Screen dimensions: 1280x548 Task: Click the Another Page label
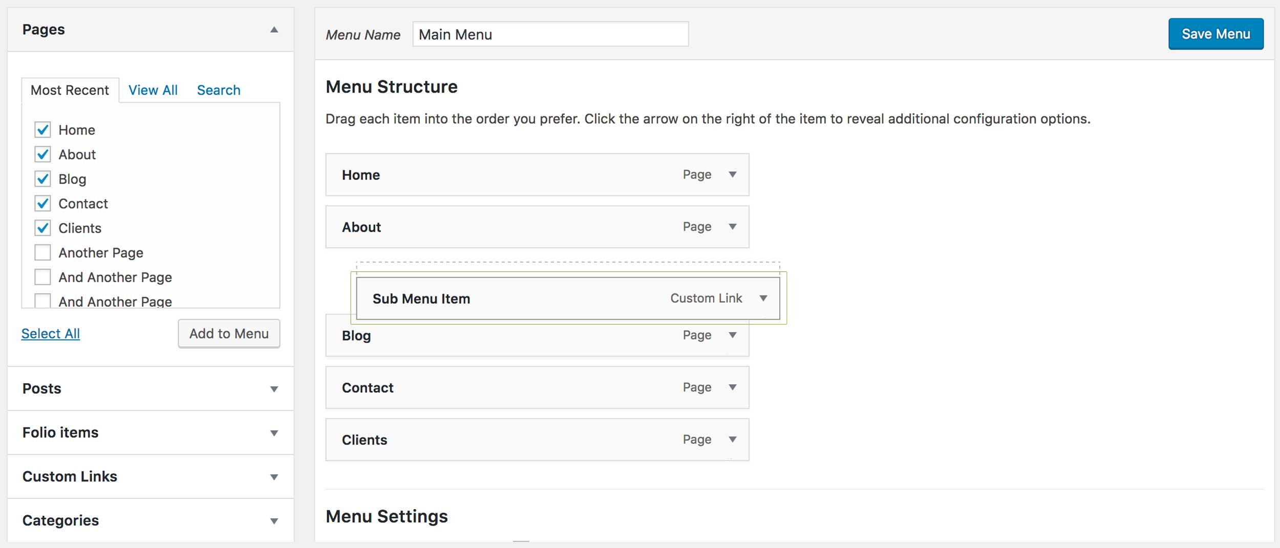tap(101, 253)
